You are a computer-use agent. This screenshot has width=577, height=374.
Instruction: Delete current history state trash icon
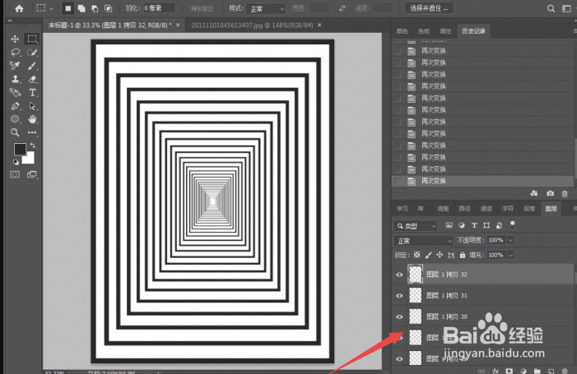[565, 193]
